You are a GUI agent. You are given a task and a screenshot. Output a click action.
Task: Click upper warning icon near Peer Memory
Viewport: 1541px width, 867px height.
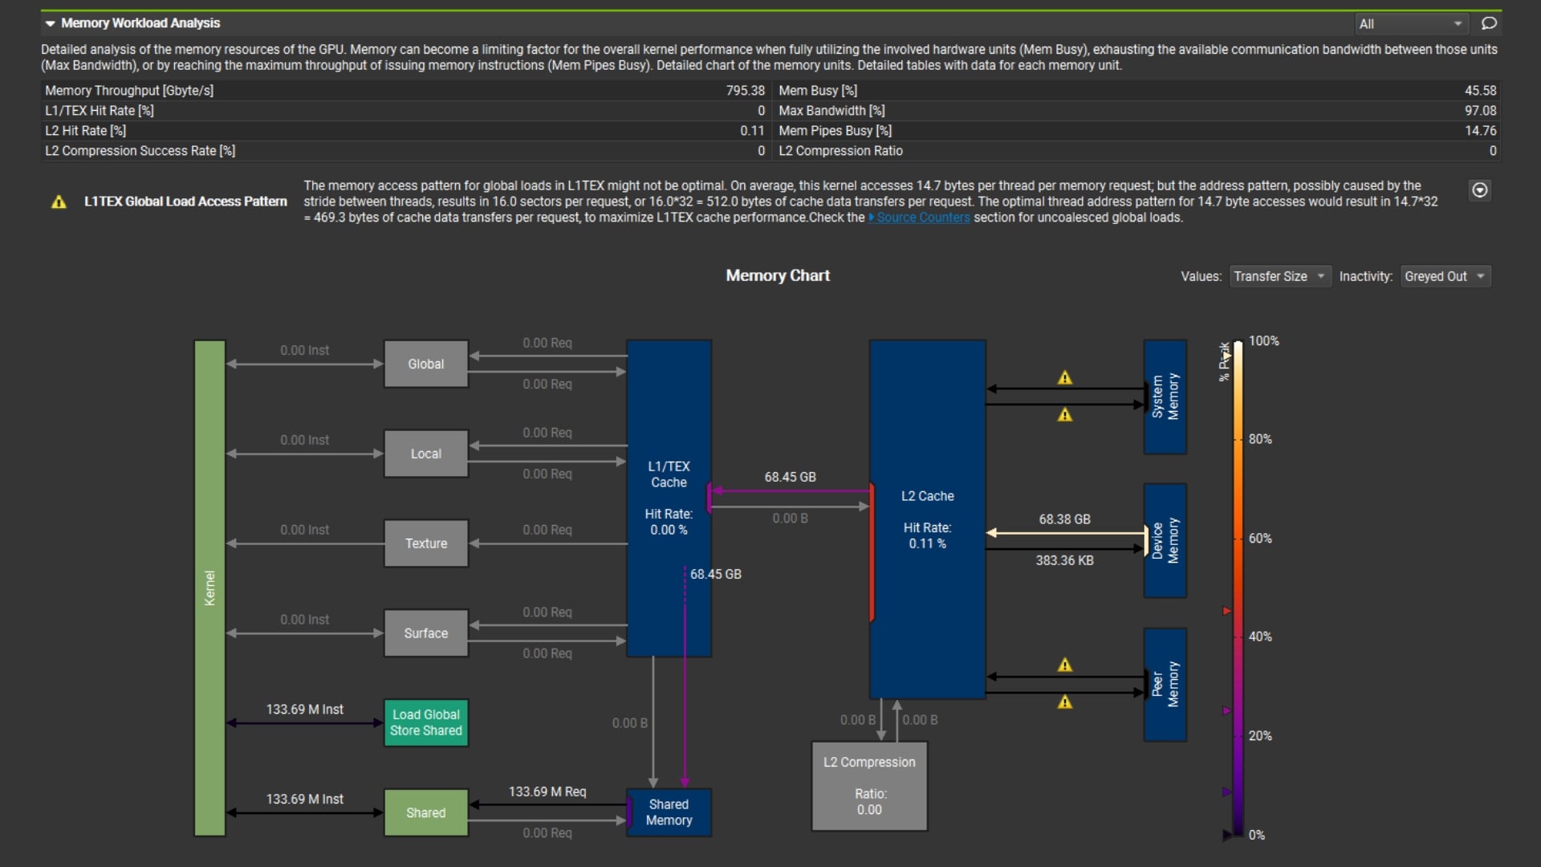(1065, 665)
